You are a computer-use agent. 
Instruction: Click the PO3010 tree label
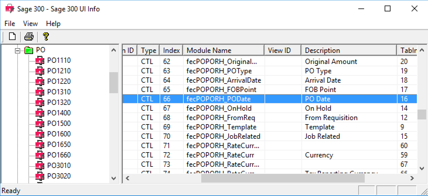coord(59,166)
